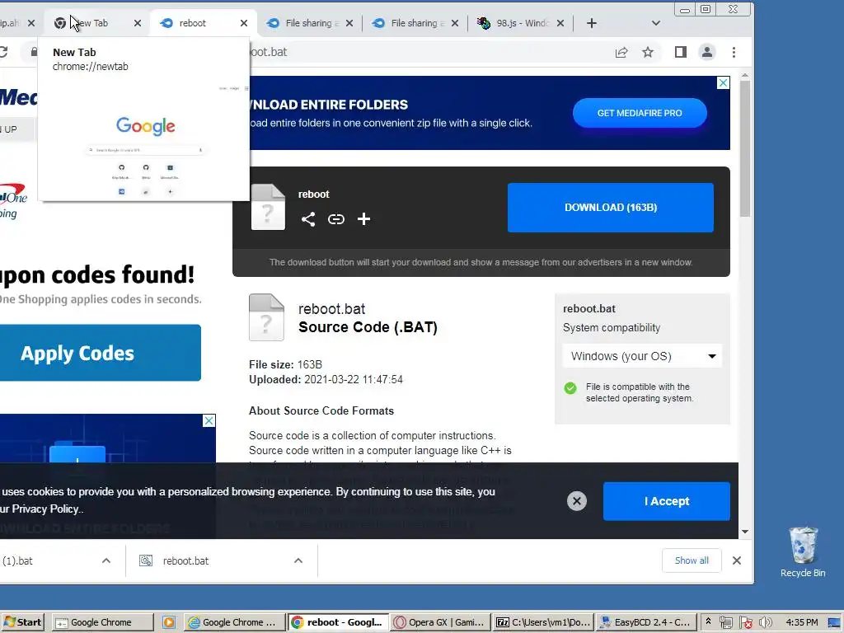
Task: Close the reboot tab
Action: 244,23
